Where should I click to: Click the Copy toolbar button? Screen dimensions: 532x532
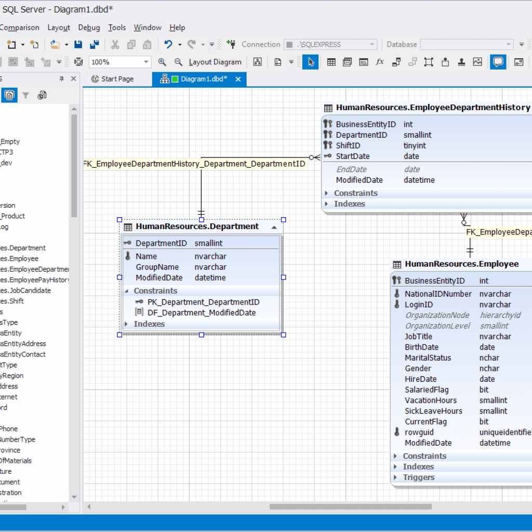pyautogui.click(x=131, y=44)
